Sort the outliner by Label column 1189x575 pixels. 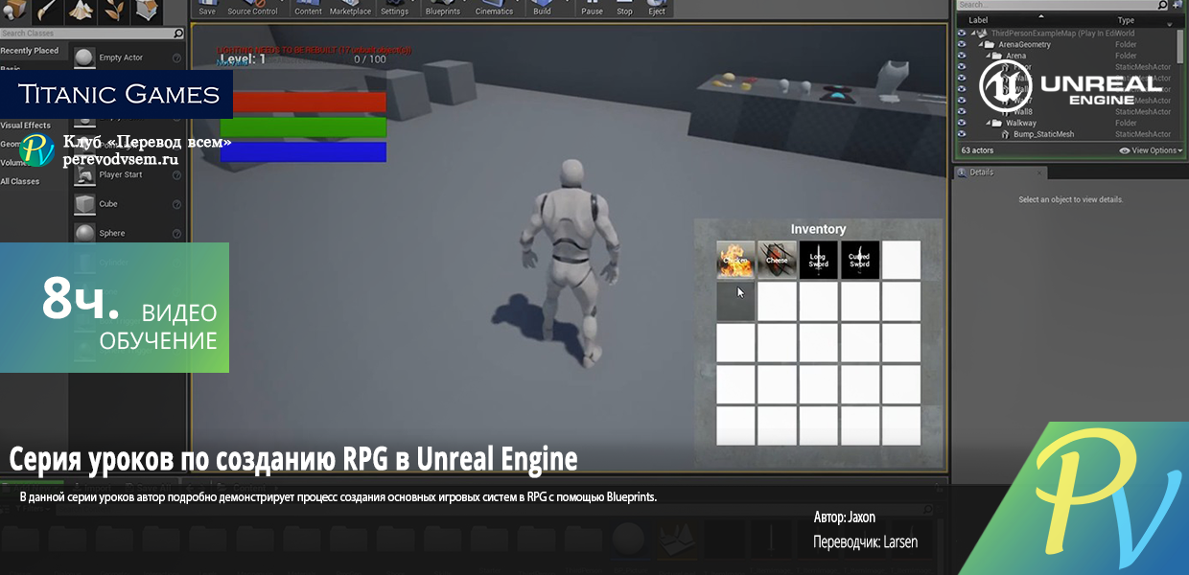[x=979, y=20]
